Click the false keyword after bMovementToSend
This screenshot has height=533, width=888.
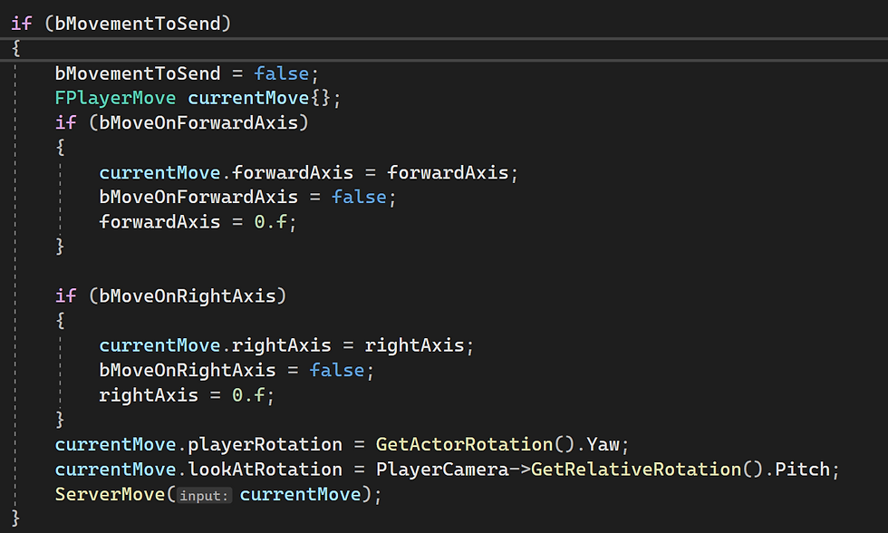click(x=282, y=73)
